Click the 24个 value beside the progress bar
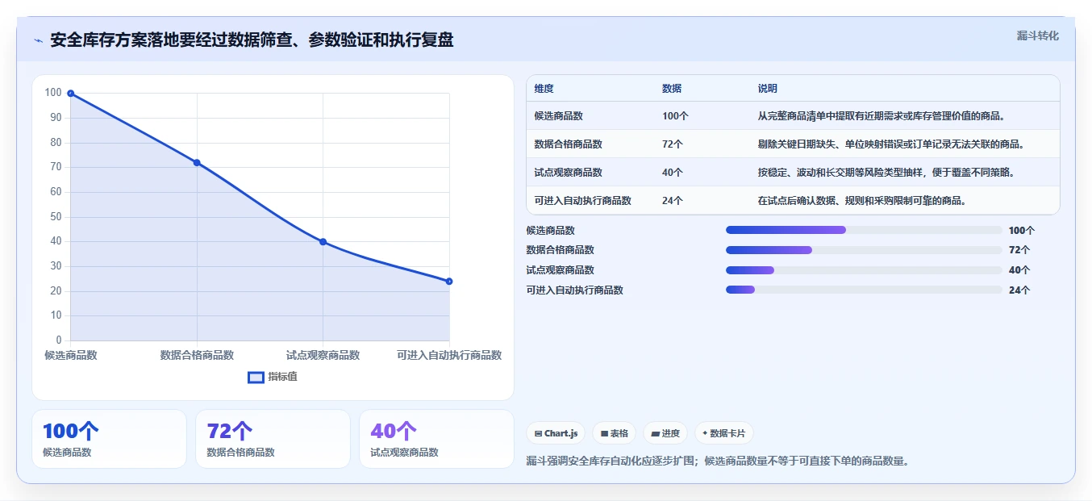This screenshot has height=501, width=1092. pos(1019,290)
